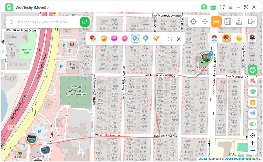Zoom in the map with plus
This screenshot has width=263, height=162.
pos(253,143)
